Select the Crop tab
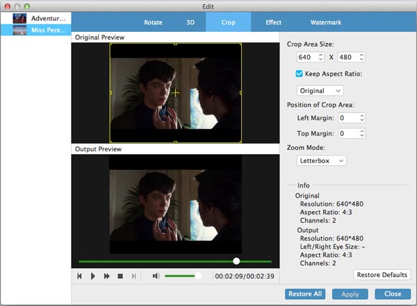This screenshot has width=417, height=306. point(228,22)
